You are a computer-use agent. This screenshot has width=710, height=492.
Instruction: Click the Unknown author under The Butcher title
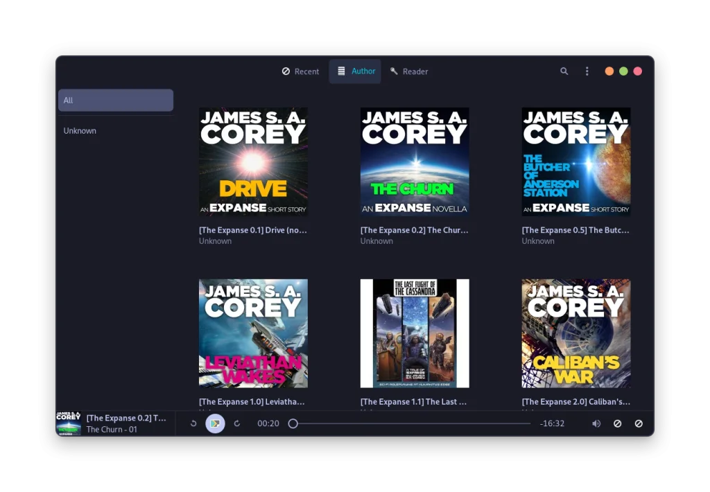[x=538, y=241]
